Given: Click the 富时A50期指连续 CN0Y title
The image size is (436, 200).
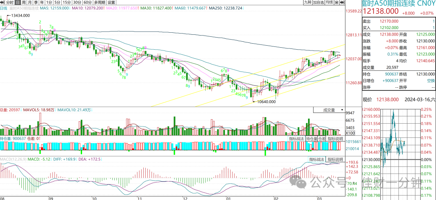Looking at the screenshot, I should 399,4.
